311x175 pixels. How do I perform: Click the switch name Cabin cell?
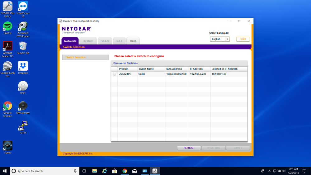tap(151, 74)
